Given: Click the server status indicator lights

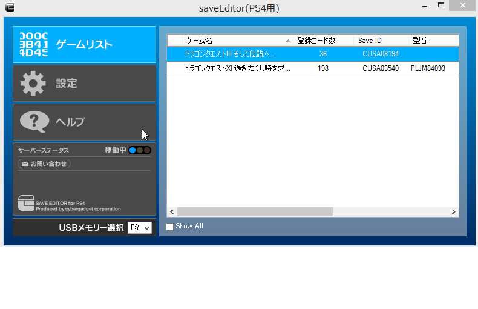Looking at the screenshot, I should click(x=140, y=150).
